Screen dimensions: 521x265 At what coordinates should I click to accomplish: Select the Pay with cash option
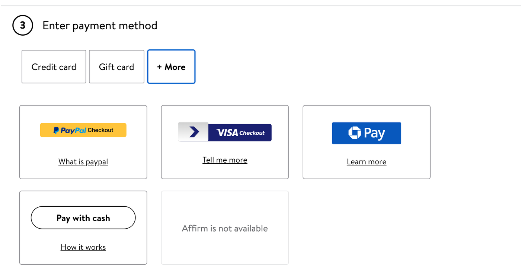(83, 218)
